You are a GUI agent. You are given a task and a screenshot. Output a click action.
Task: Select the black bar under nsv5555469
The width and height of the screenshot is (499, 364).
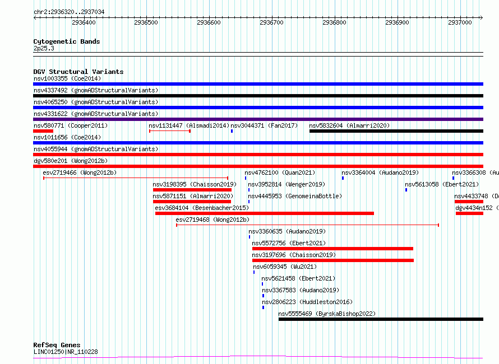pyautogui.click(x=381, y=319)
